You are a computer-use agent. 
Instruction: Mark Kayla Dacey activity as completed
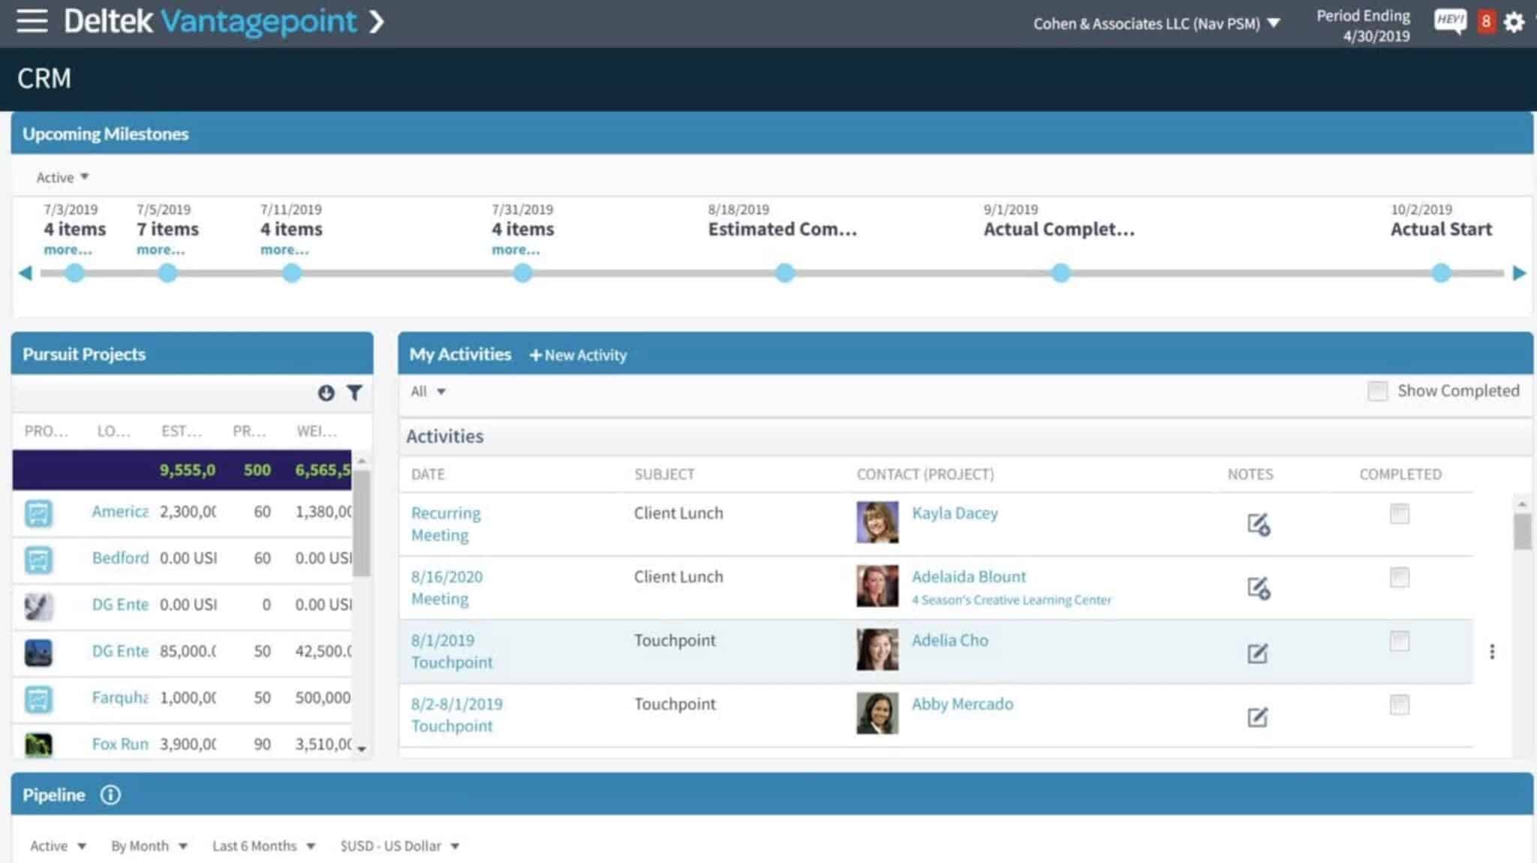(x=1399, y=514)
